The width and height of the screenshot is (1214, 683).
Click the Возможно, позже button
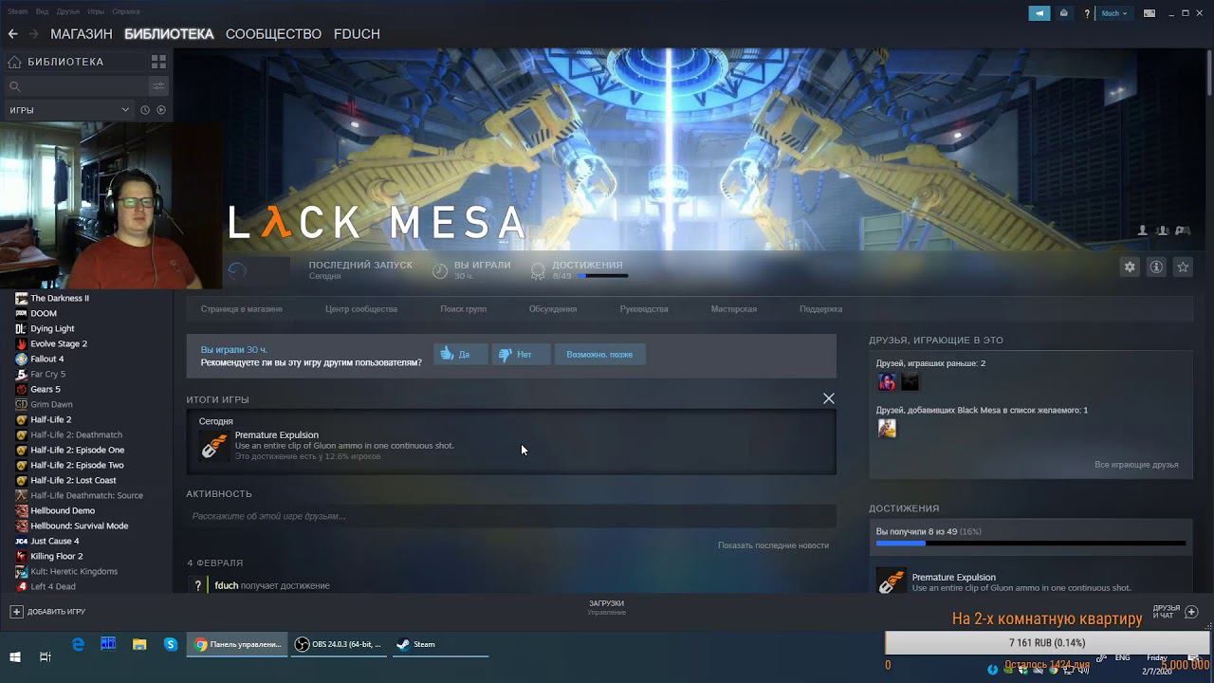click(599, 355)
